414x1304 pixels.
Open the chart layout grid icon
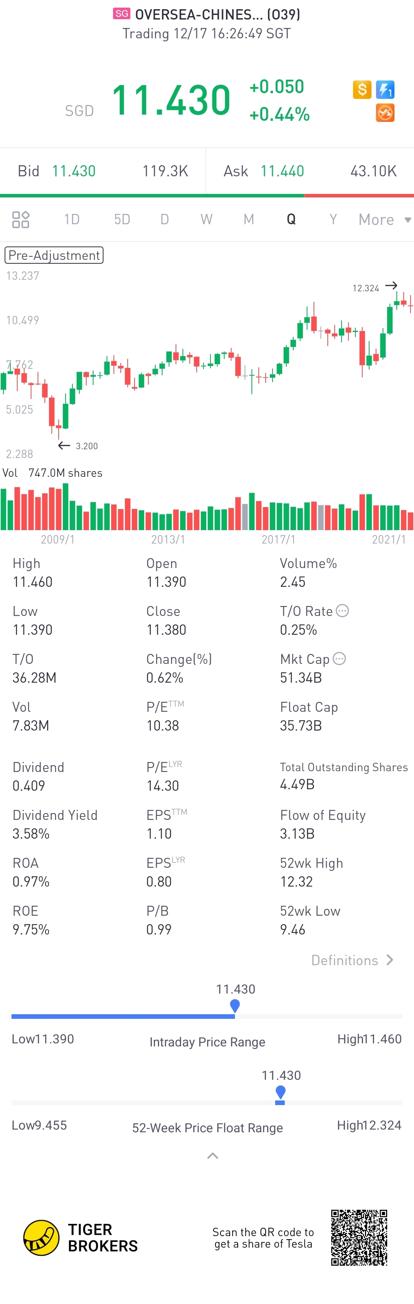point(21,219)
